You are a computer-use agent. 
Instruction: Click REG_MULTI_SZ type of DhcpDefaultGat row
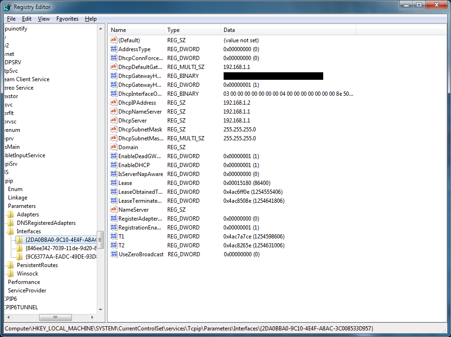pos(186,67)
